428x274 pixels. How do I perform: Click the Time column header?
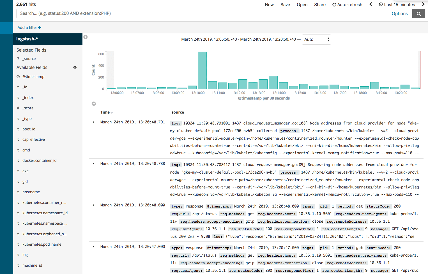[x=105, y=112]
